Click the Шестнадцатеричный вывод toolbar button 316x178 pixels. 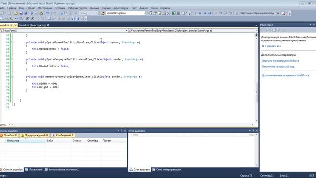point(257,13)
